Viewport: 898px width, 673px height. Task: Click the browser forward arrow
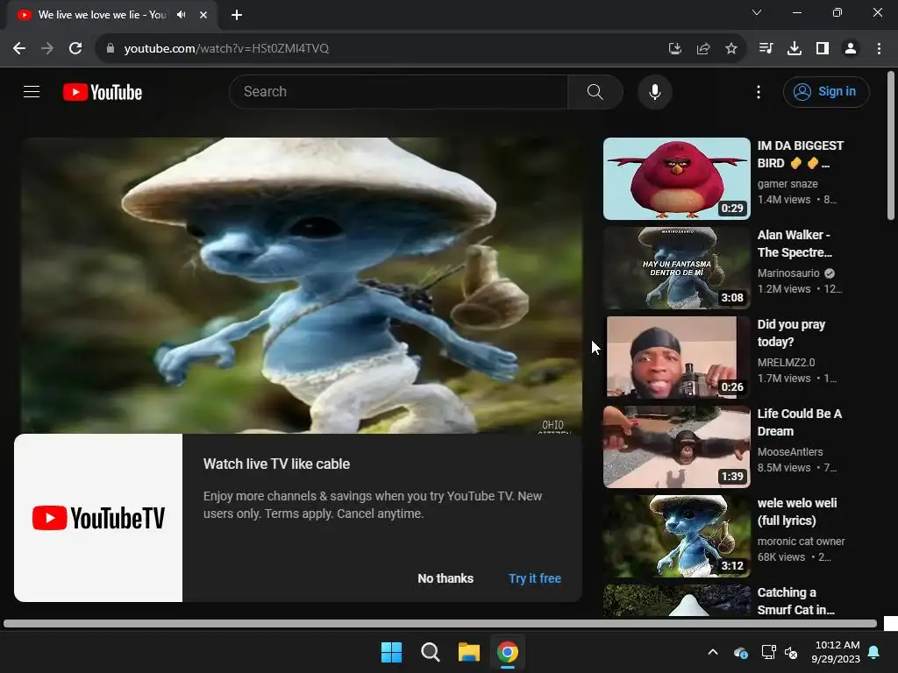click(47, 48)
